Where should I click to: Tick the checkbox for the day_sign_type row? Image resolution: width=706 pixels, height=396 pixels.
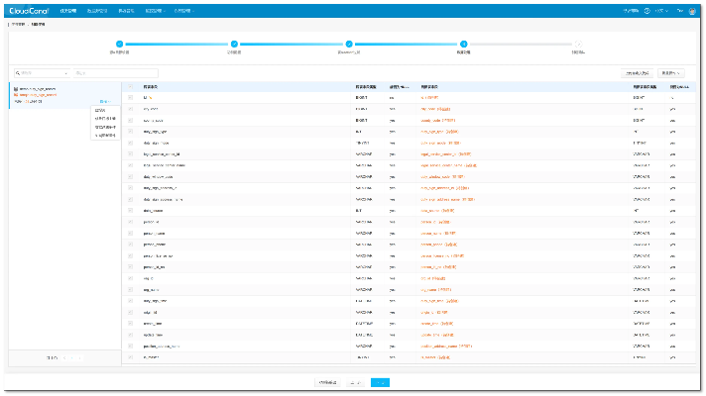[130, 131]
